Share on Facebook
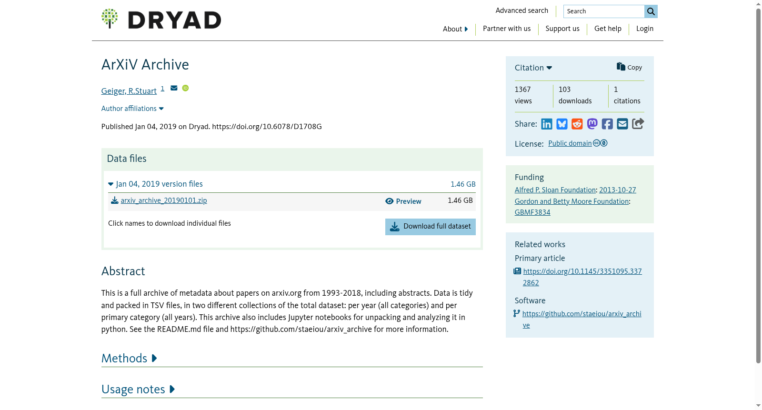762x410 pixels. click(607, 124)
